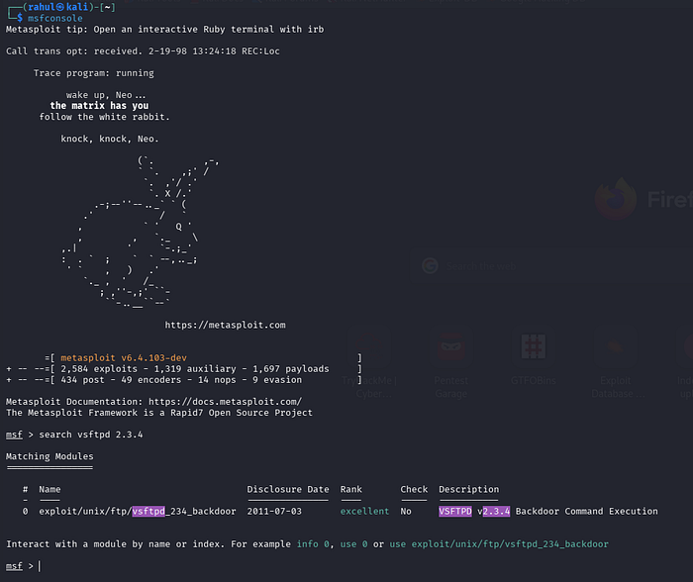Click the bold 'the matrix has you' text
Screen dimensions: 693x582
[x=99, y=106]
